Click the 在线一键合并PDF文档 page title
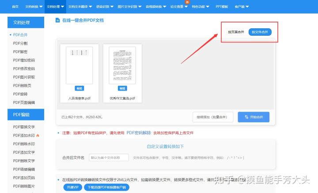The width and height of the screenshot is (318, 193). click(83, 20)
